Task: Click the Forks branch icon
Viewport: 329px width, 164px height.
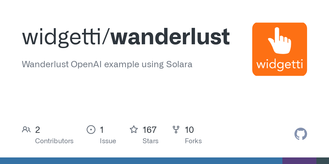Action: tap(176, 130)
